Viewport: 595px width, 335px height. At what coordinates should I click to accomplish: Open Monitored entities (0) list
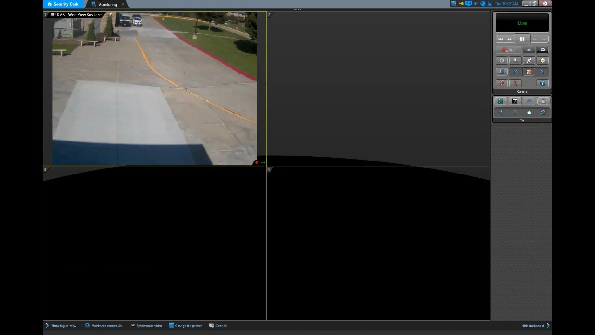click(x=103, y=326)
